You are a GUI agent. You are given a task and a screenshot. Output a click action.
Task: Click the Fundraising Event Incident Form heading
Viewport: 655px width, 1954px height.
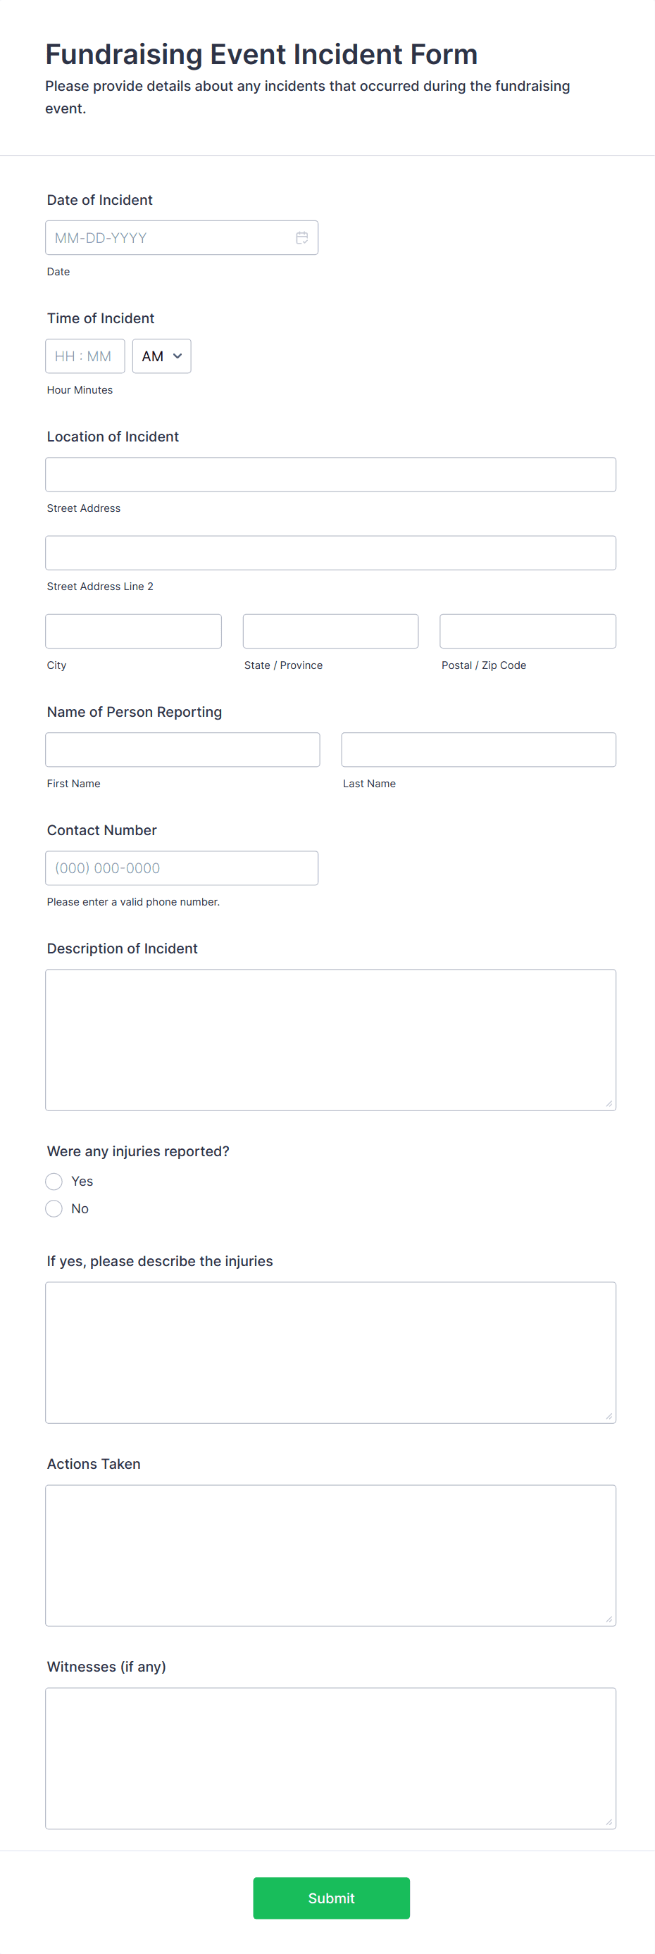(x=261, y=54)
